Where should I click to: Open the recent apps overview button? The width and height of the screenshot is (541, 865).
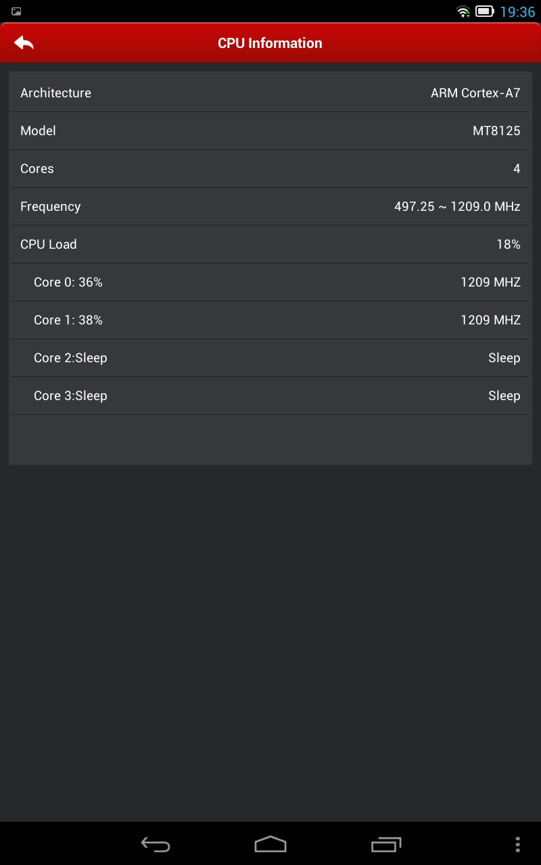tap(386, 844)
